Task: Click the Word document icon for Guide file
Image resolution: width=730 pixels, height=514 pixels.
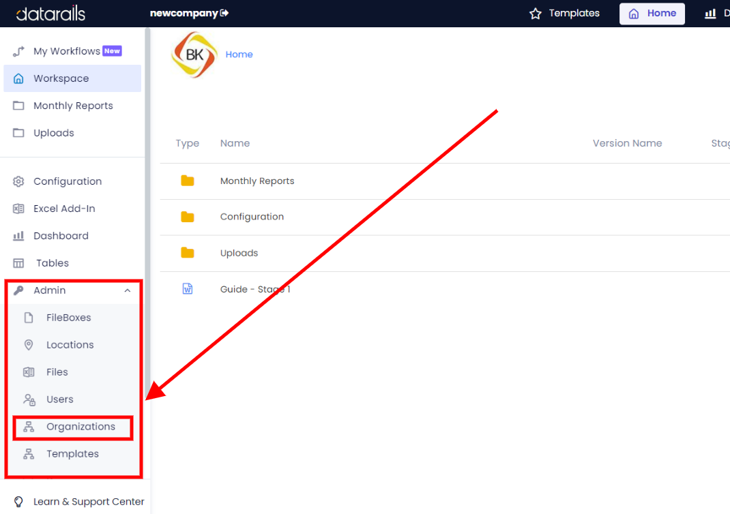Action: (x=187, y=288)
